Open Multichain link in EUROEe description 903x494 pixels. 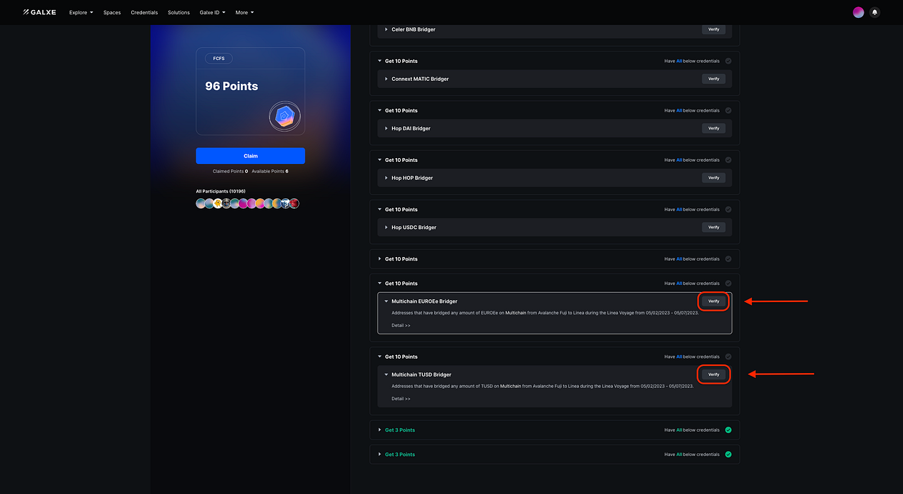click(517, 313)
